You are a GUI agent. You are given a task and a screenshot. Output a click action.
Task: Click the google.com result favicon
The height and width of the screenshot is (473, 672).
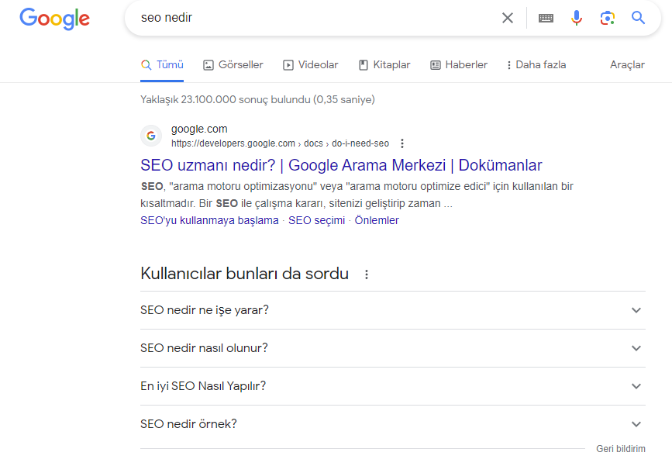[151, 136]
